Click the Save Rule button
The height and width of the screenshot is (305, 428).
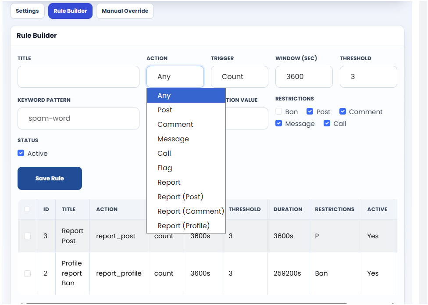(x=50, y=178)
